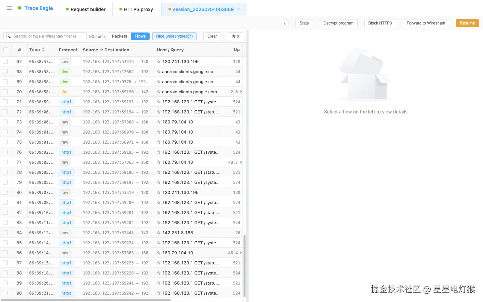Select flow 85 http1 protocol tag

66,243
